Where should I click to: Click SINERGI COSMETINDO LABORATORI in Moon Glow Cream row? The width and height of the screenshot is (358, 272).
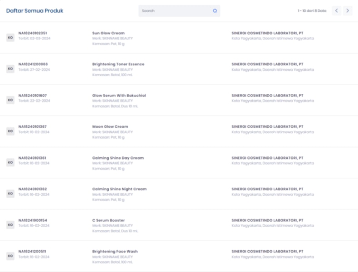point(267,126)
